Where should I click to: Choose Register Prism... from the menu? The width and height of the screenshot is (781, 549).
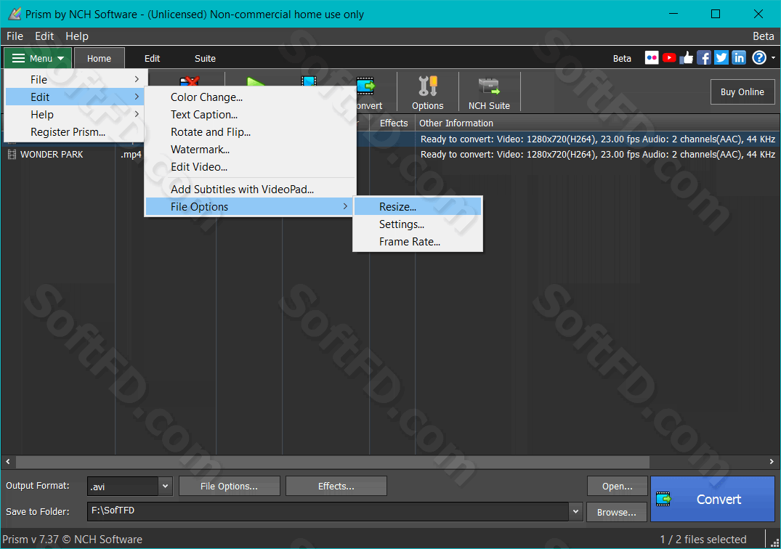76,132
